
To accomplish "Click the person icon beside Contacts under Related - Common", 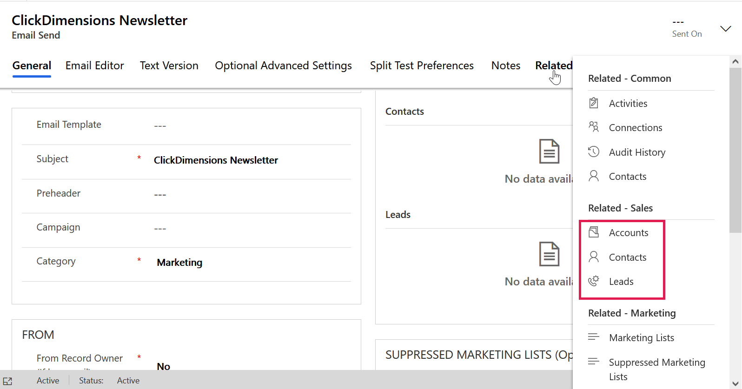I will 594,176.
